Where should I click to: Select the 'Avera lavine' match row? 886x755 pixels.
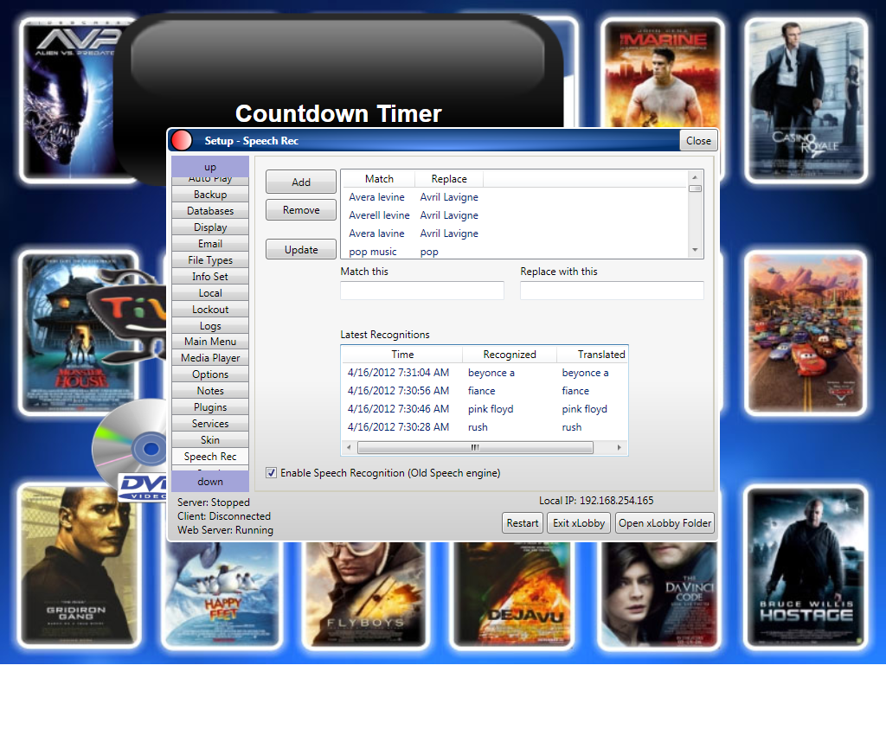[x=515, y=234]
